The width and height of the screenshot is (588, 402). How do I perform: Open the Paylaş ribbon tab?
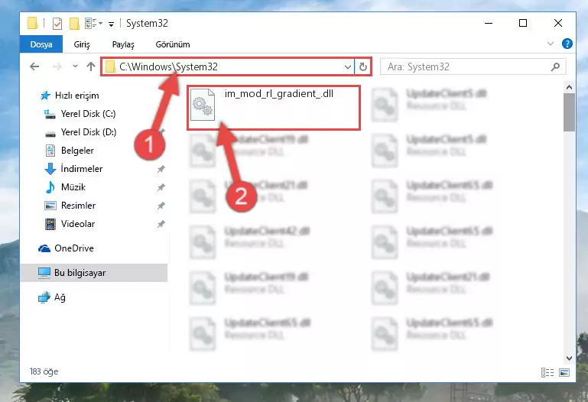(123, 44)
